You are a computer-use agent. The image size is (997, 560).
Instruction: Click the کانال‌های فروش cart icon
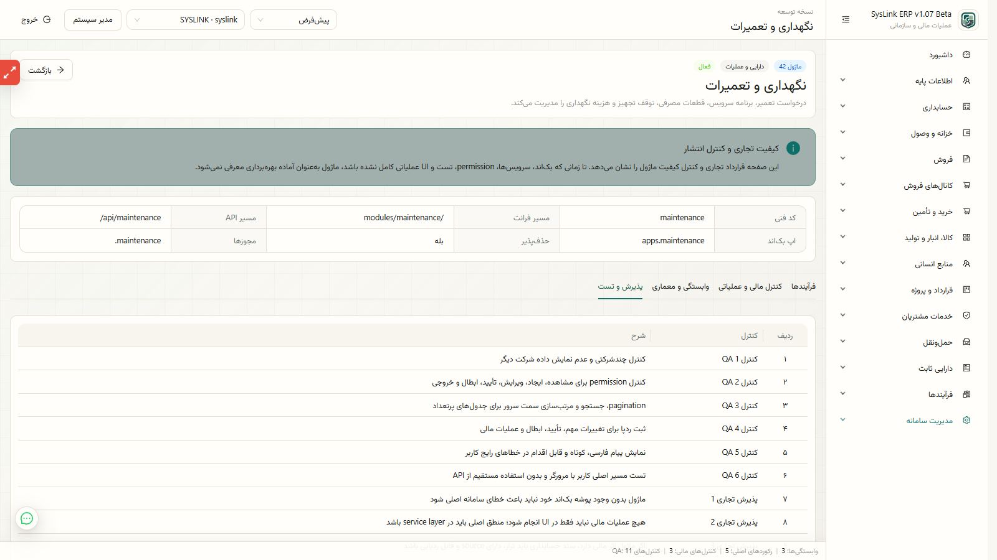click(x=966, y=185)
